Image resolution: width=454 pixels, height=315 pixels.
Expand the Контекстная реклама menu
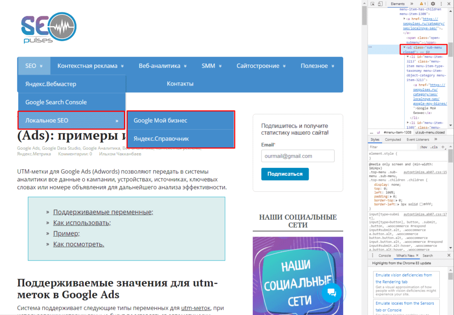coord(90,66)
